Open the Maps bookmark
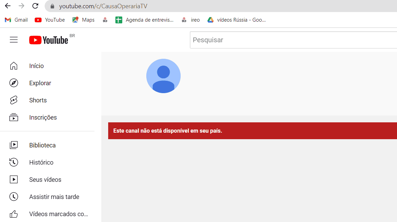The height and width of the screenshot is (222, 397). [x=83, y=20]
